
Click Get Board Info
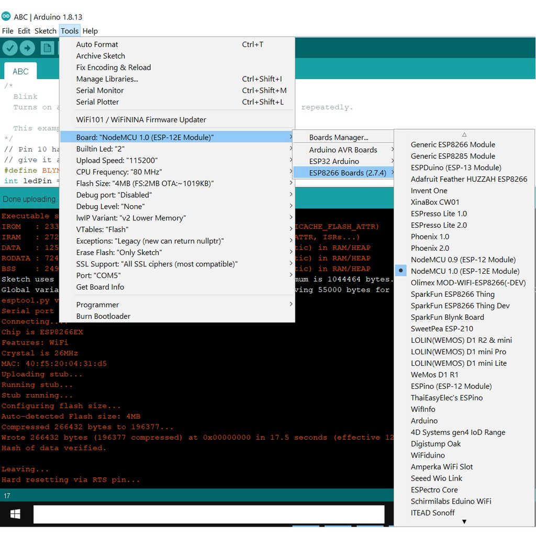pos(100,287)
